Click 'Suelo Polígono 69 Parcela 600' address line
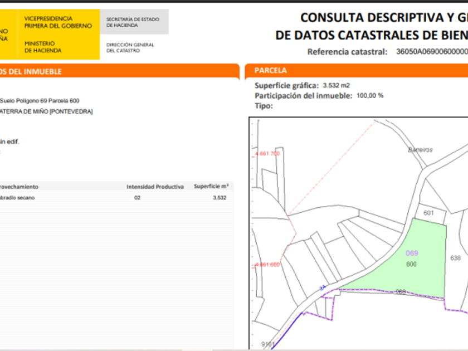Image resolution: width=468 pixels, height=351 pixels. (x=40, y=101)
